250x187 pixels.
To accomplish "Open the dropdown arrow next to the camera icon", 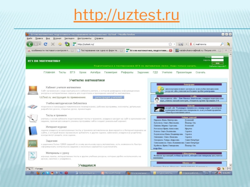I will 186,44.
